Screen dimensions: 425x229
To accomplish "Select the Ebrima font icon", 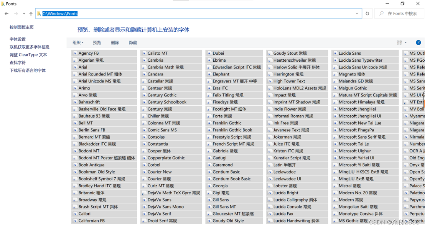I will tap(209, 60).
